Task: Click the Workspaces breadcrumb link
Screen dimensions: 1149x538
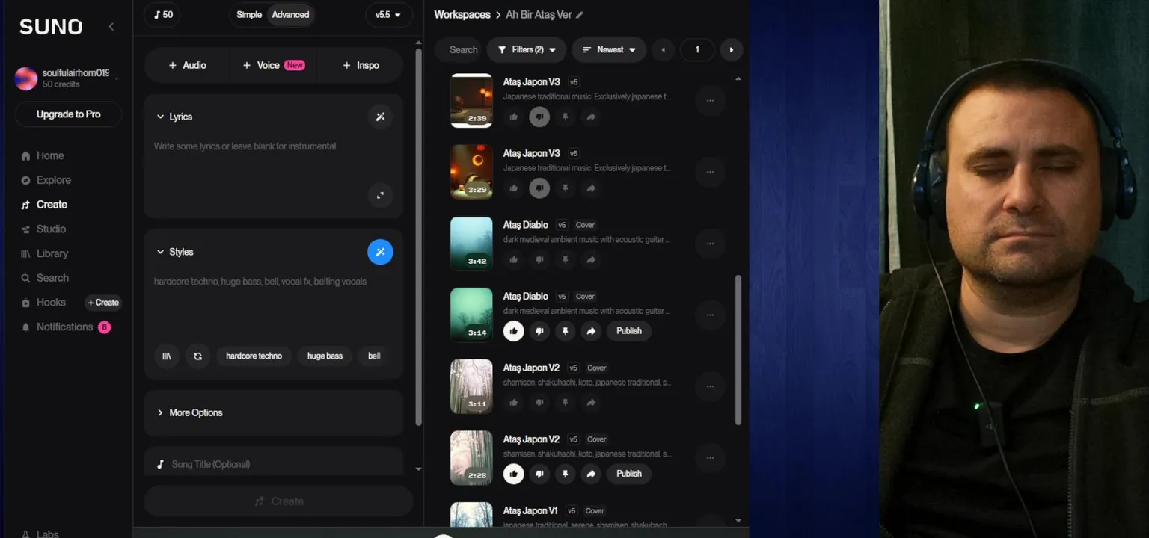Action: click(462, 15)
